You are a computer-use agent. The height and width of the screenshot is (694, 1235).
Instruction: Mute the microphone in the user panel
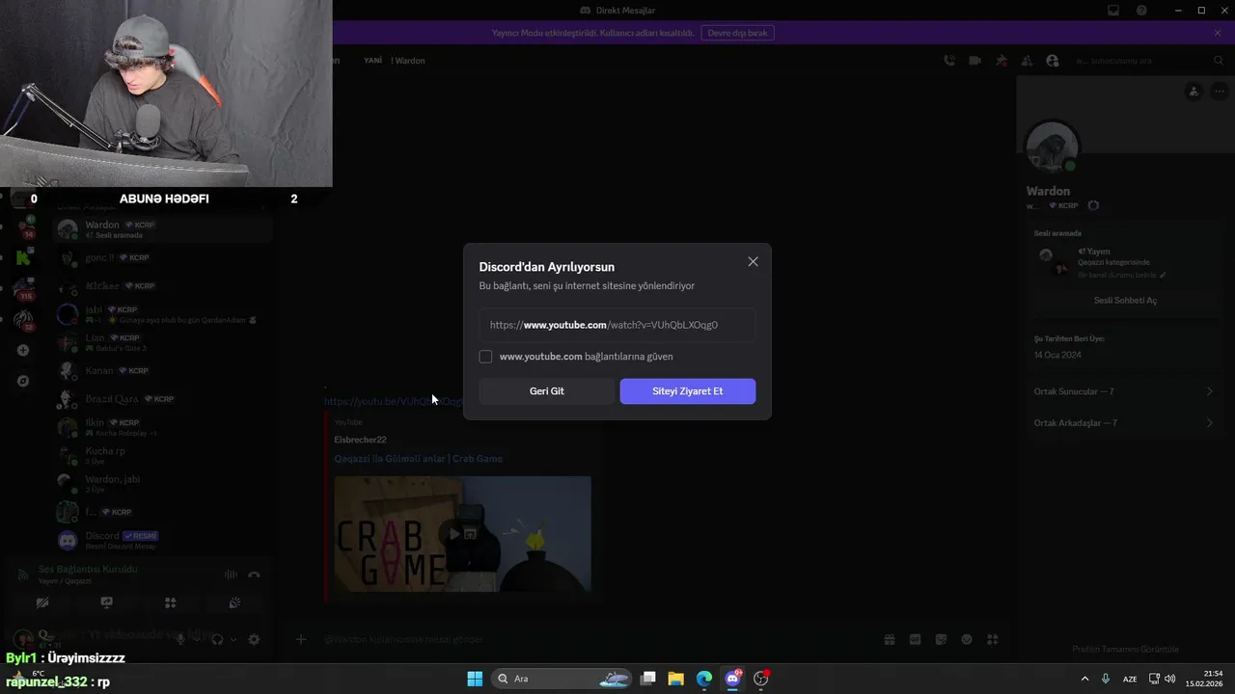(179, 639)
